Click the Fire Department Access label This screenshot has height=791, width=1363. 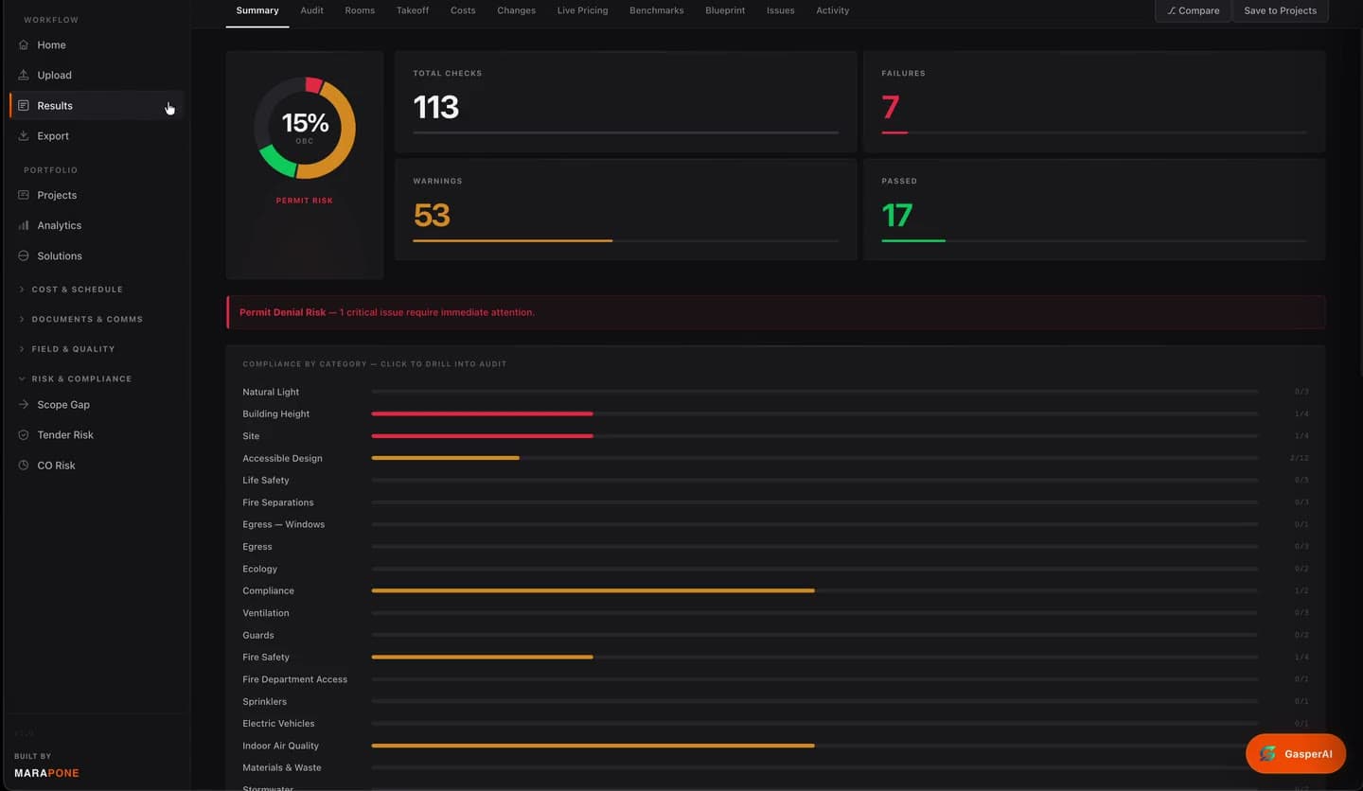[x=295, y=679]
